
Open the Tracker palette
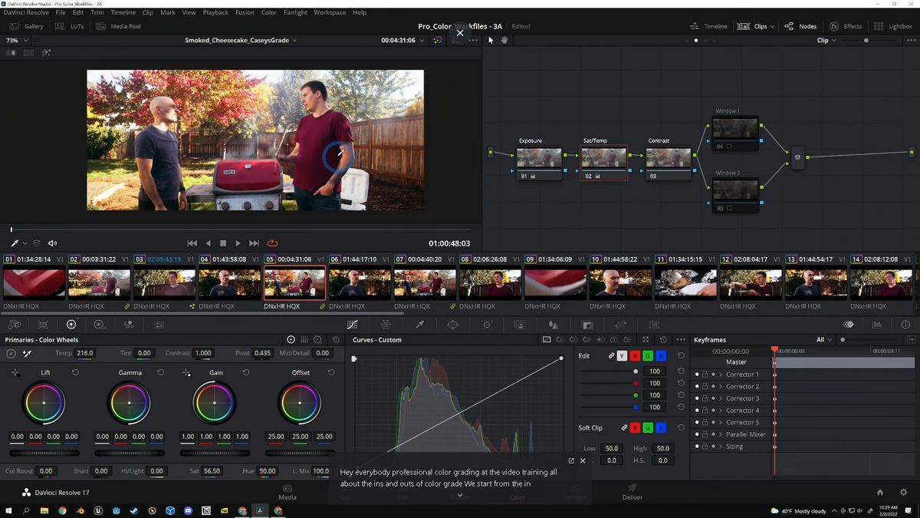click(486, 325)
